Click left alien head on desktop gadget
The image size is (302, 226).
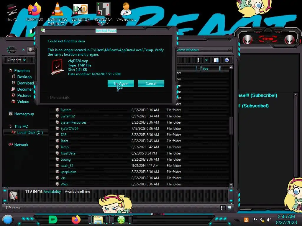[x=247, y=40]
